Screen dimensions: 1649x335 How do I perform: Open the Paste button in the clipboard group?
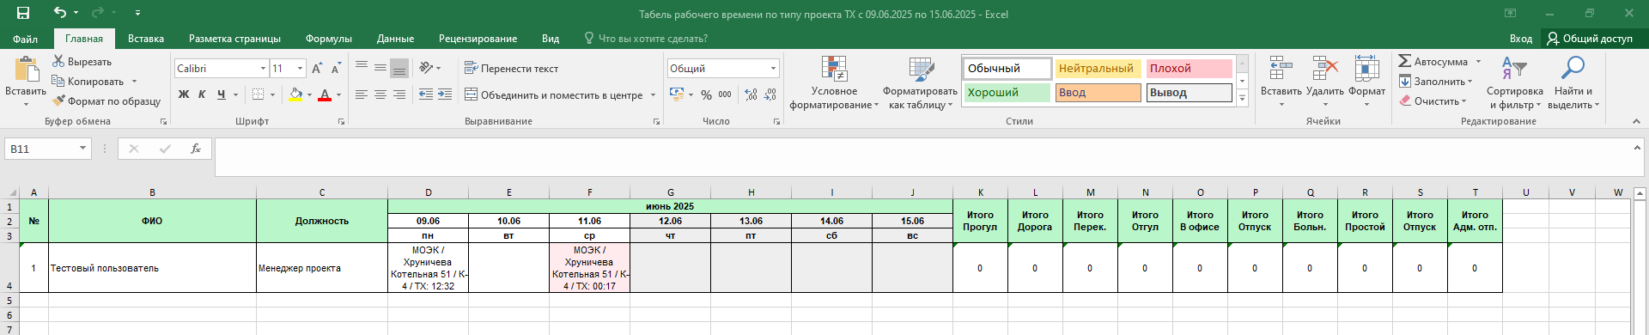pyautogui.click(x=26, y=82)
